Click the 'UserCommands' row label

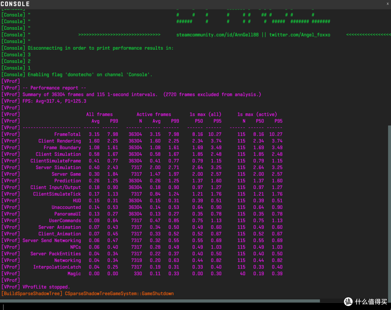(65, 221)
